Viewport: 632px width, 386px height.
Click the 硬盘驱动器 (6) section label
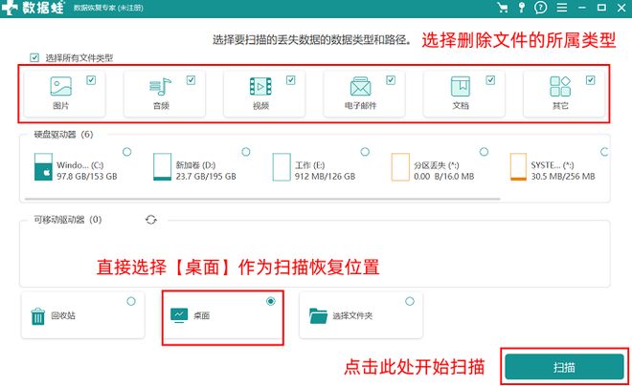(x=64, y=135)
